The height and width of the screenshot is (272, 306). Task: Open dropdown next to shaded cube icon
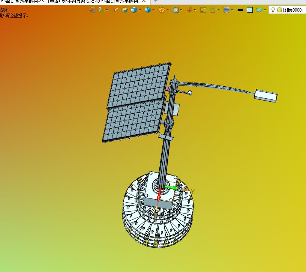139,10
